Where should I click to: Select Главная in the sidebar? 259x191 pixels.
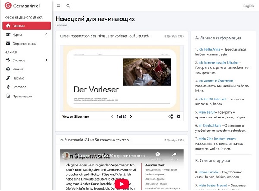click(x=25, y=26)
